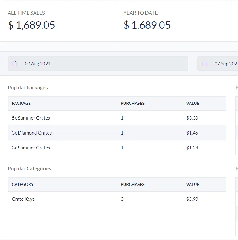
Task: Click the CATEGORY column header
Action: (x=23, y=184)
